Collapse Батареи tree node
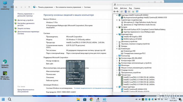 (x=117, y=27)
